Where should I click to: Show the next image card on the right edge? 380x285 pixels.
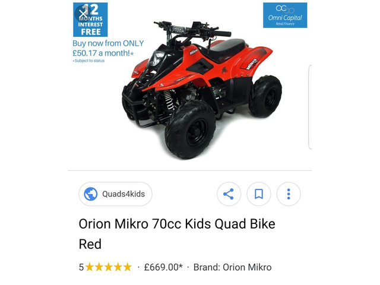click(x=310, y=107)
